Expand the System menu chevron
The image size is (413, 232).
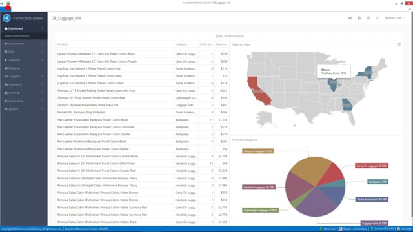point(42,109)
